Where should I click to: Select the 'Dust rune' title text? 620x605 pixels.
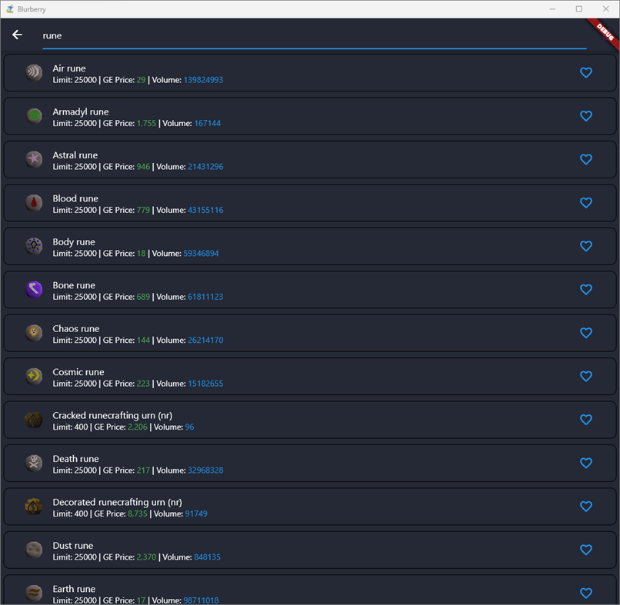[x=73, y=546]
